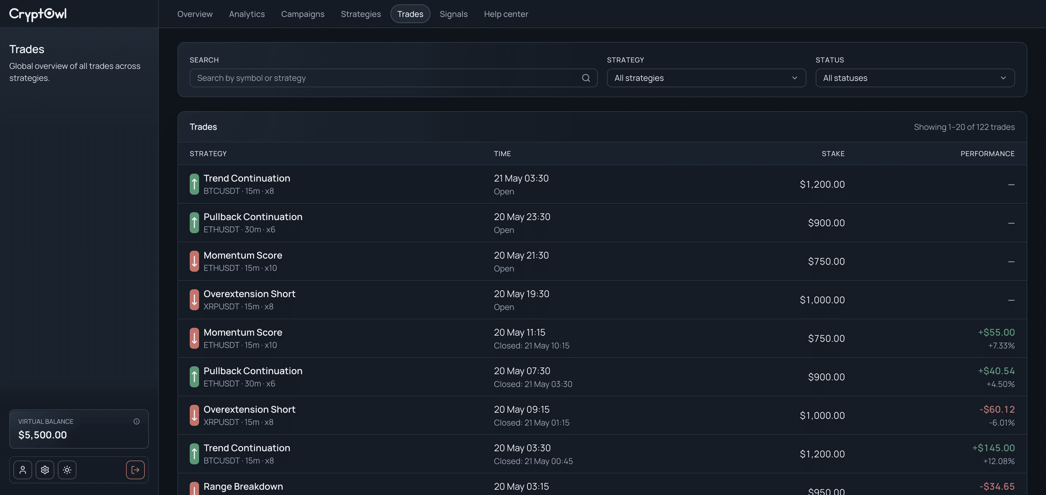Click the search magnifier icon
Viewport: 1046px width, 495px height.
click(585, 78)
